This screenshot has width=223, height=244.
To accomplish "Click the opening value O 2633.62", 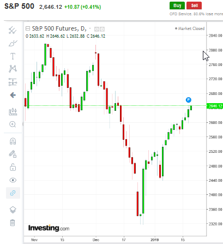I will click(x=35, y=36).
